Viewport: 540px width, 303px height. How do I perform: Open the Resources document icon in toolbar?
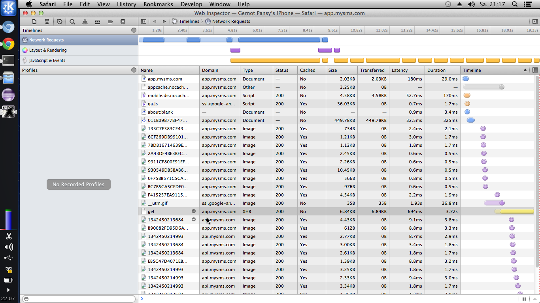tap(34, 22)
